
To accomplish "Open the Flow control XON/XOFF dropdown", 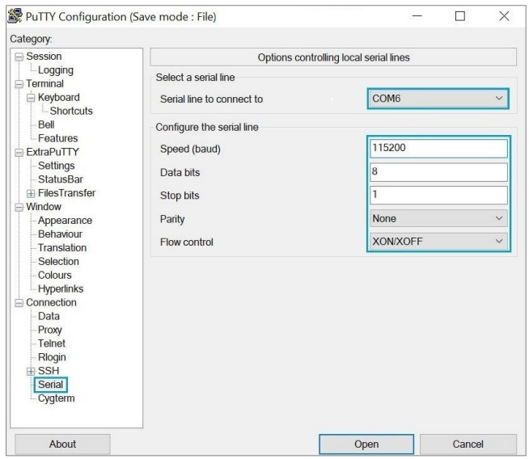I will click(438, 242).
